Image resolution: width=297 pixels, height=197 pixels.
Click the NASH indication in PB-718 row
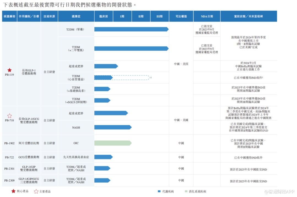click(76, 128)
